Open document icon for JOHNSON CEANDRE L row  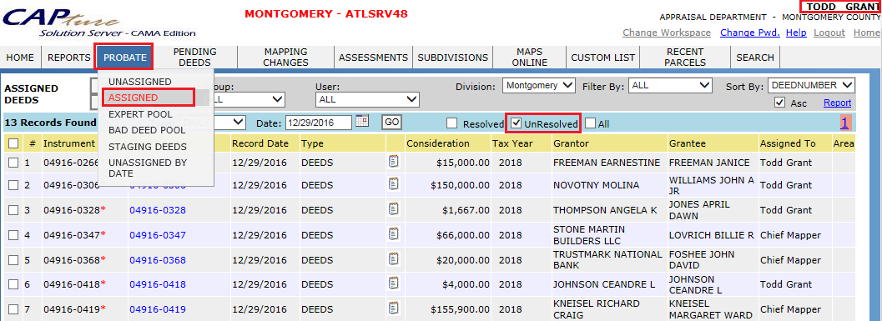[x=394, y=283]
